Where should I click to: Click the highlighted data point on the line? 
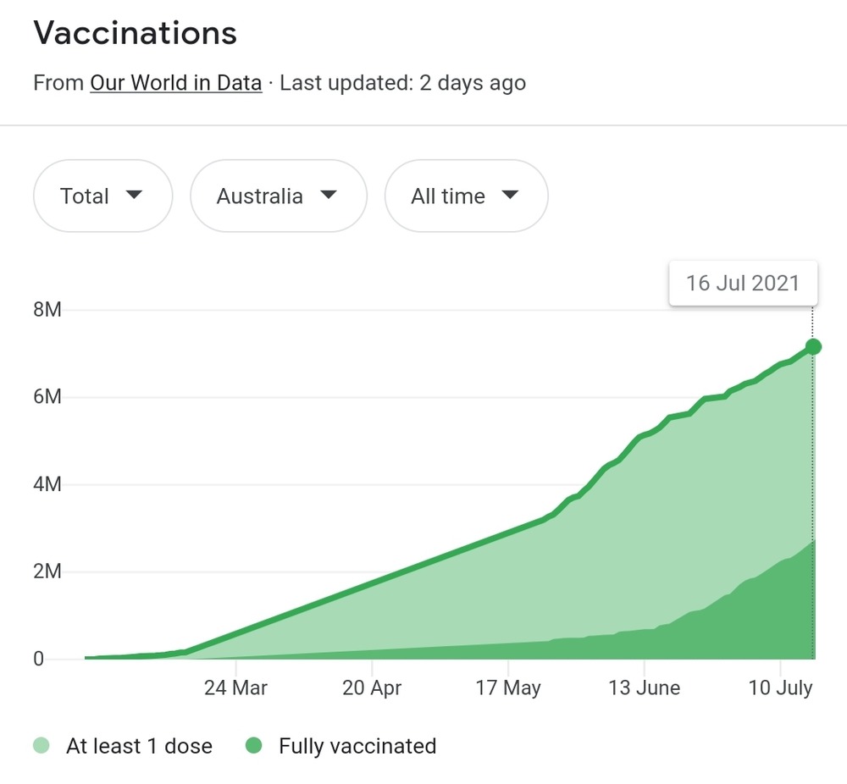pyautogui.click(x=813, y=346)
